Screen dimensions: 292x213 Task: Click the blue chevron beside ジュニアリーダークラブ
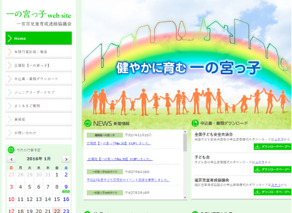coord(9,92)
